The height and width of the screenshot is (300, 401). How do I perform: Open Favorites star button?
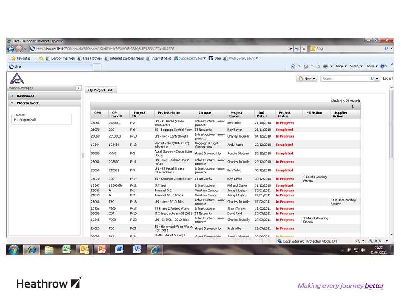point(21,58)
